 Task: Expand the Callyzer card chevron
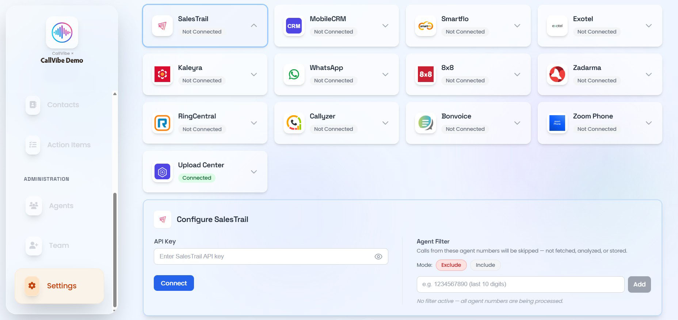[x=385, y=123]
